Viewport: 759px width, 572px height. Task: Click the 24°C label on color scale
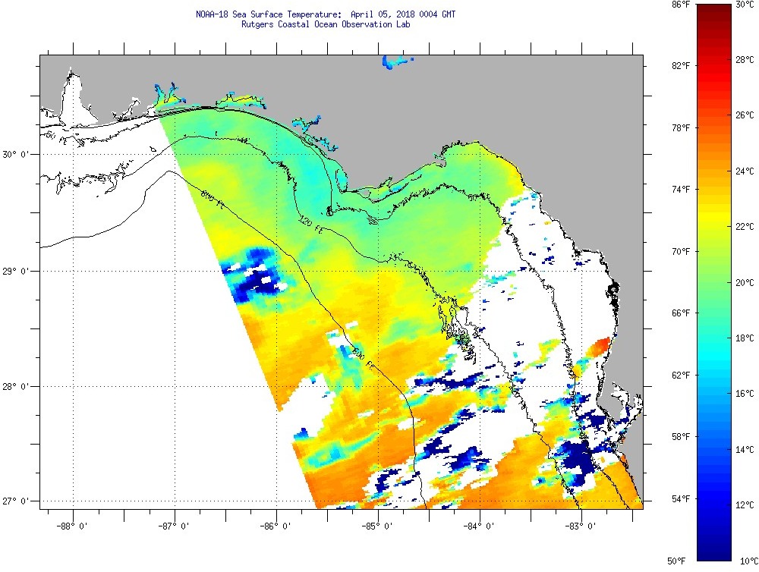pos(744,171)
